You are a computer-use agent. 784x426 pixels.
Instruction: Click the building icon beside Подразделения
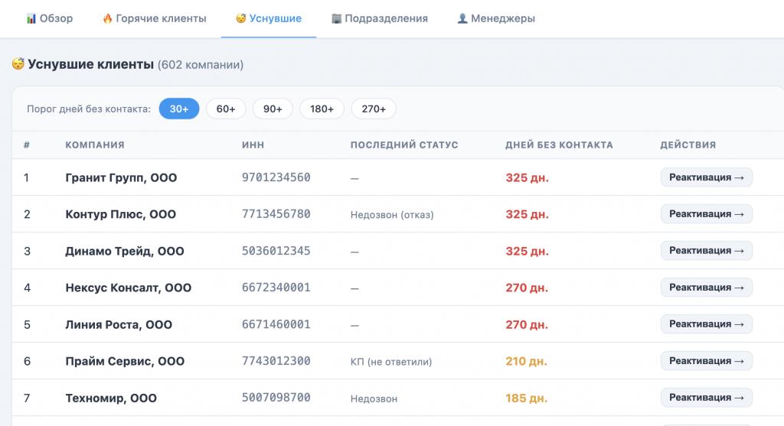tap(337, 18)
